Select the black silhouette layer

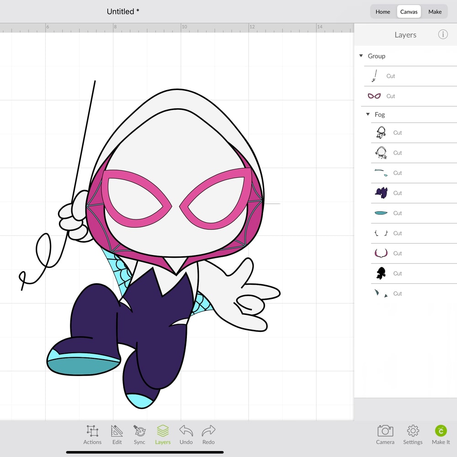click(x=381, y=273)
